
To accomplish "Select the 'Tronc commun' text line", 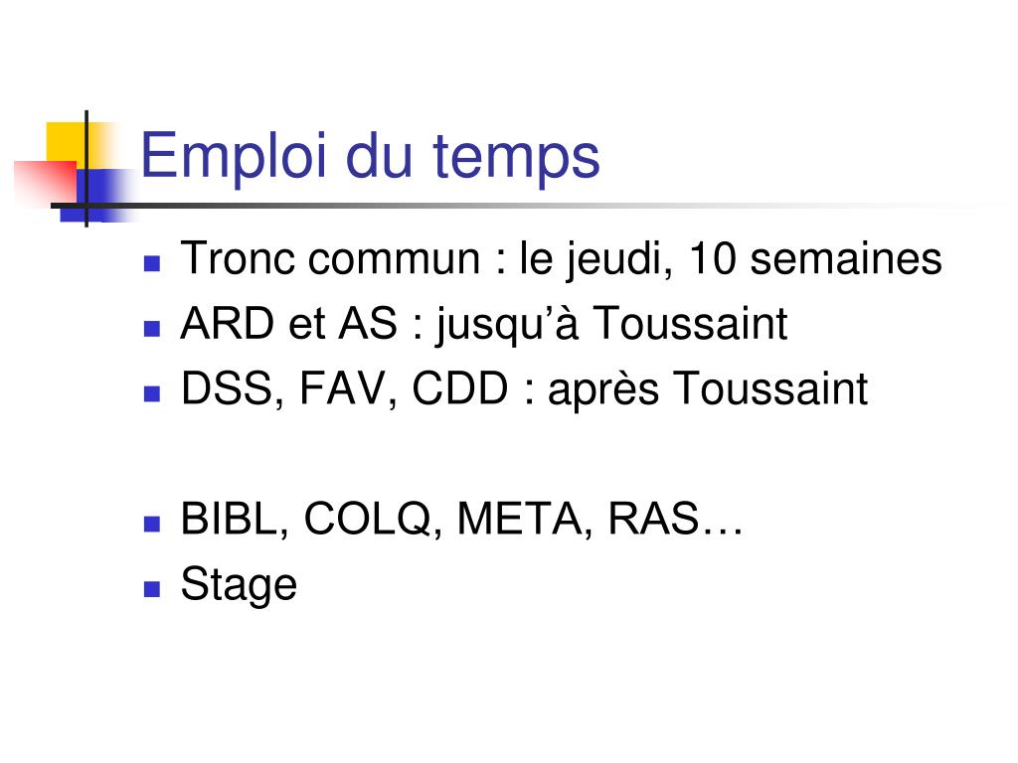I will [561, 259].
